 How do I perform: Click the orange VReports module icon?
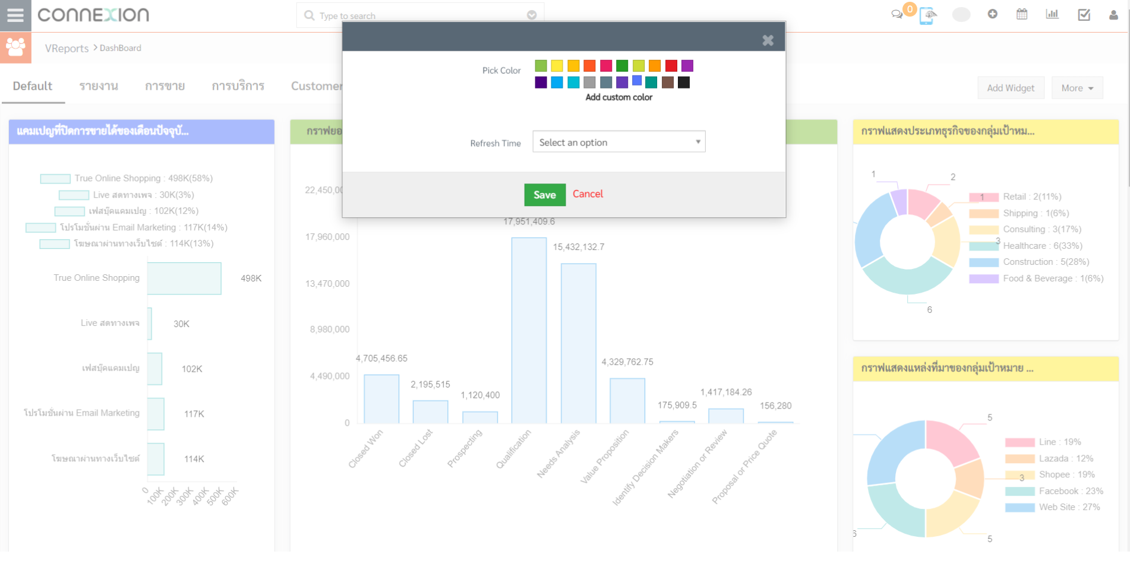click(x=15, y=47)
